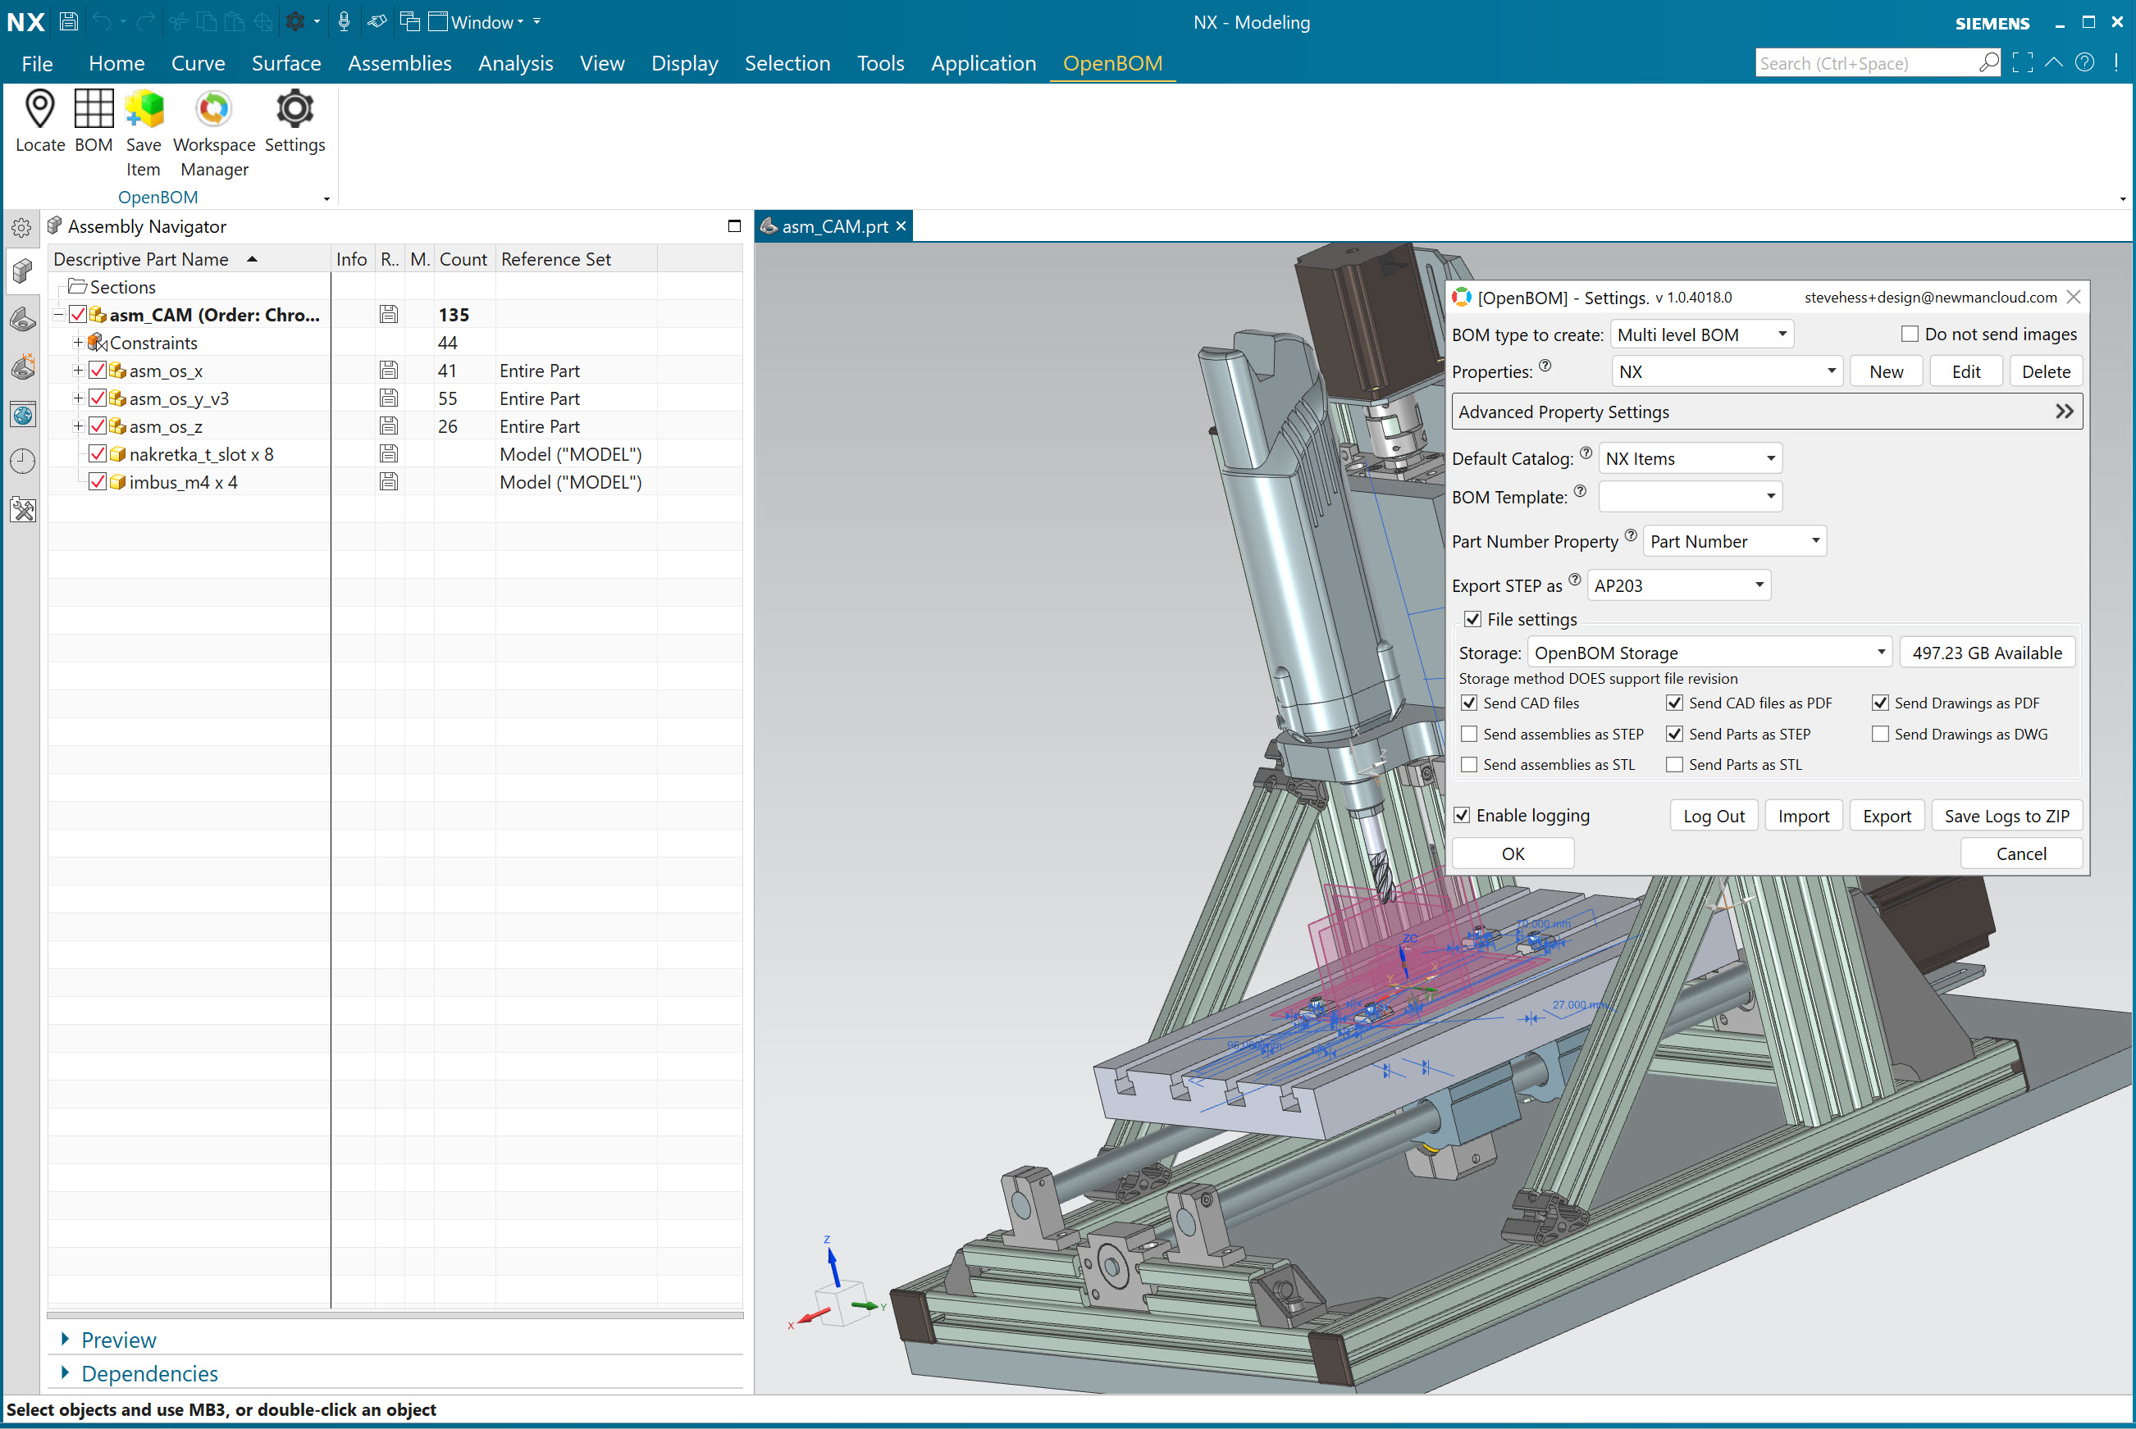2136x1429 pixels.
Task: Click the microphone voice command icon
Action: click(344, 22)
